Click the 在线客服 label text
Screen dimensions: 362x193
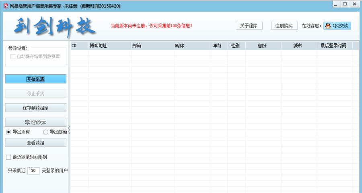311,26
